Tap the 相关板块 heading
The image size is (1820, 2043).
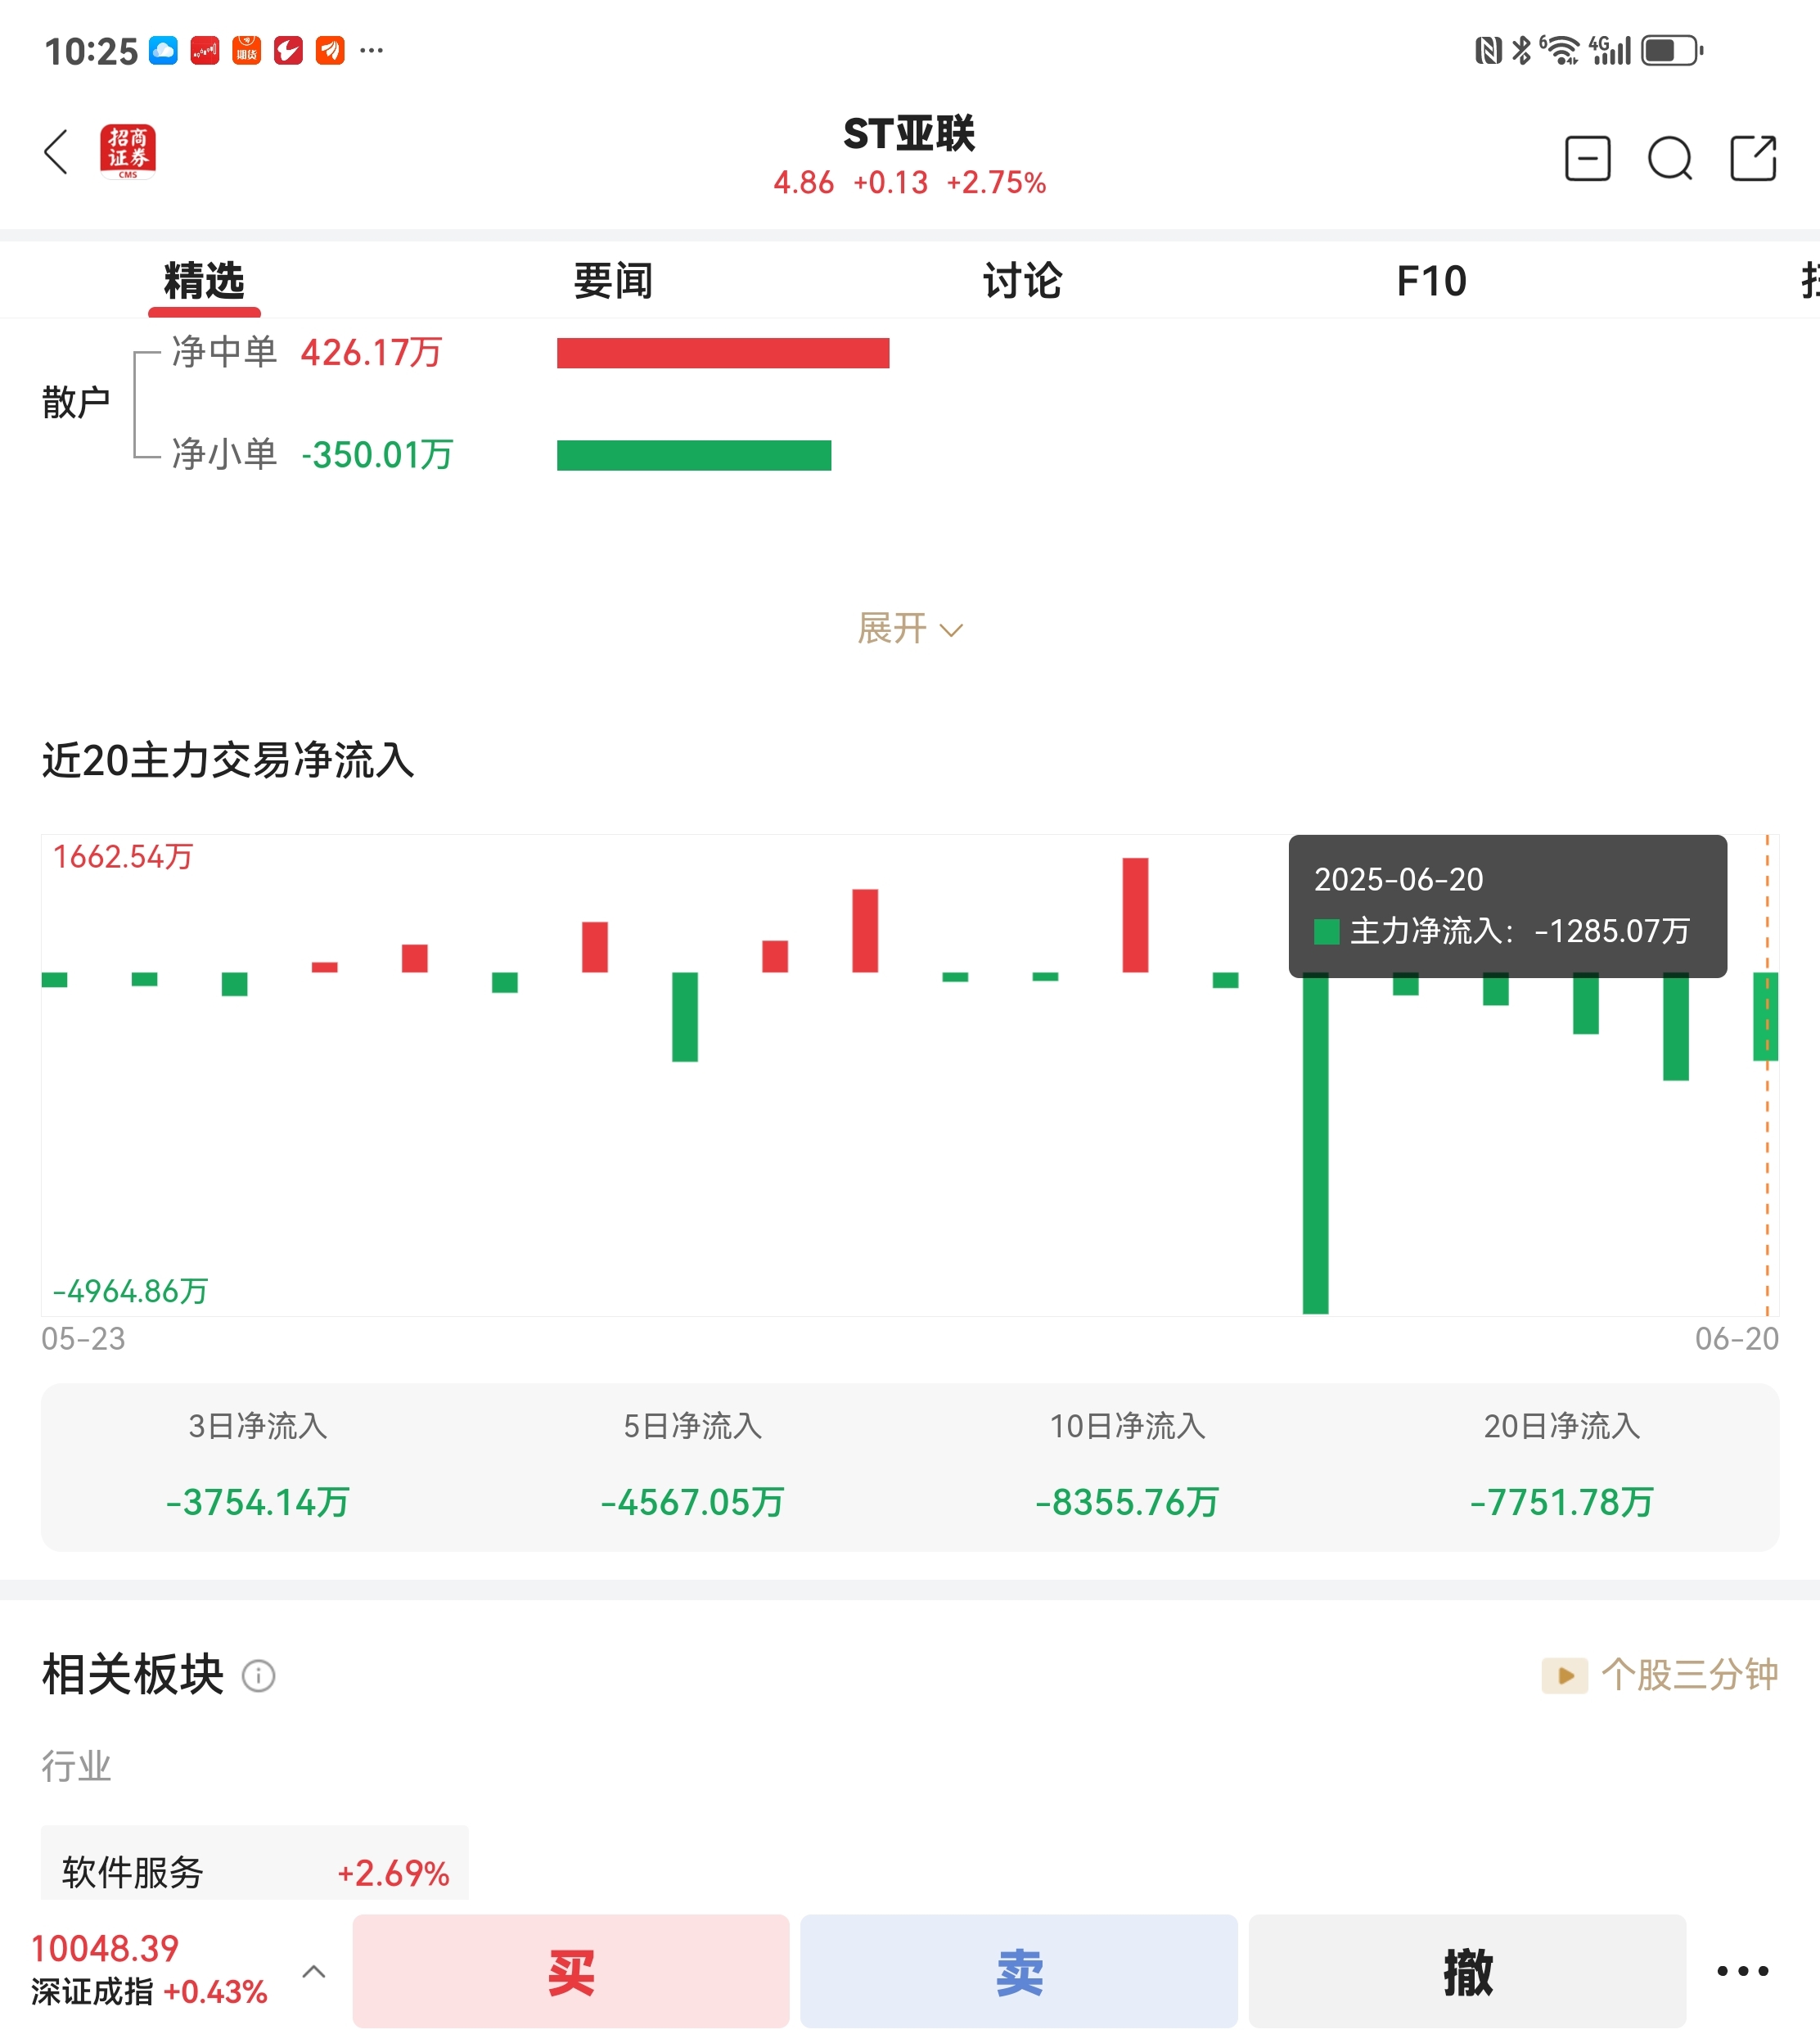click(132, 1675)
